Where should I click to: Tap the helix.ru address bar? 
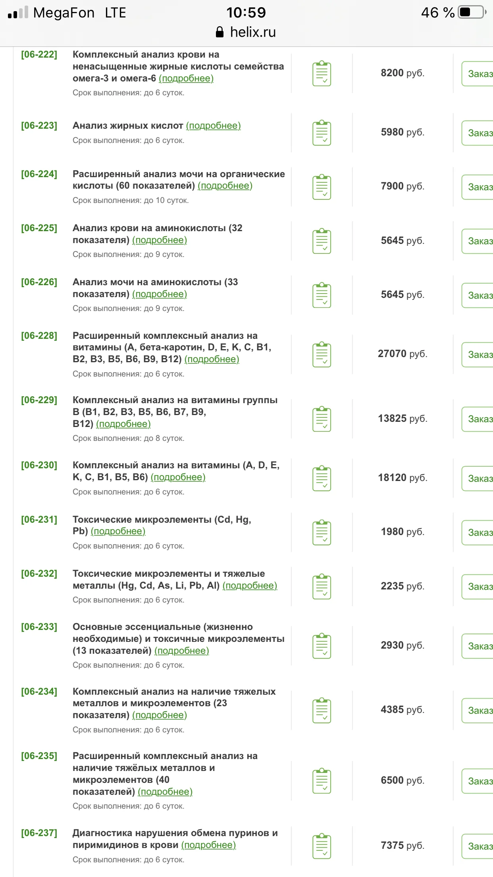[x=246, y=32]
